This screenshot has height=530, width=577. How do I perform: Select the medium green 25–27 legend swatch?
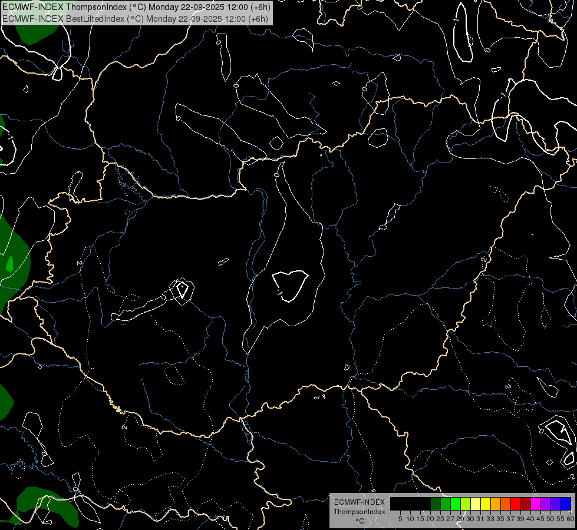coord(446,503)
